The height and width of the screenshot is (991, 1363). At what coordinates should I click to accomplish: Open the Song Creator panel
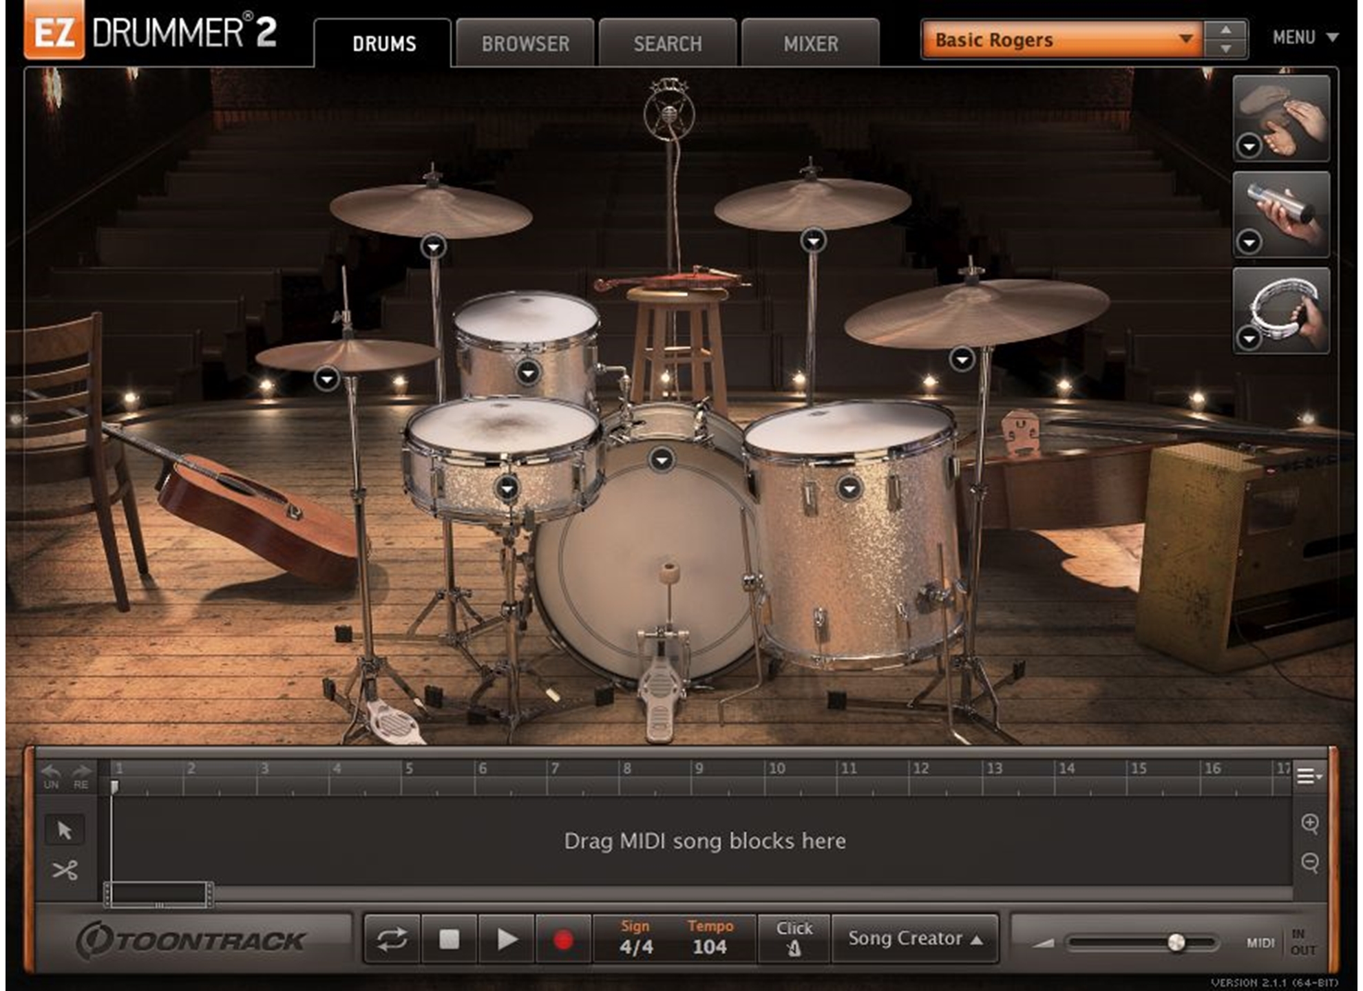[915, 939]
